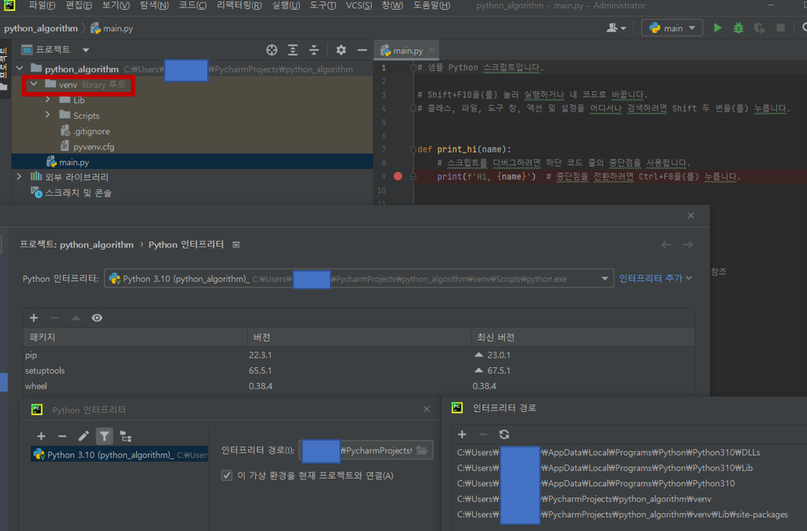
Task: Click the upgrade package up-arrow icon
Action: pyautogui.click(x=76, y=317)
